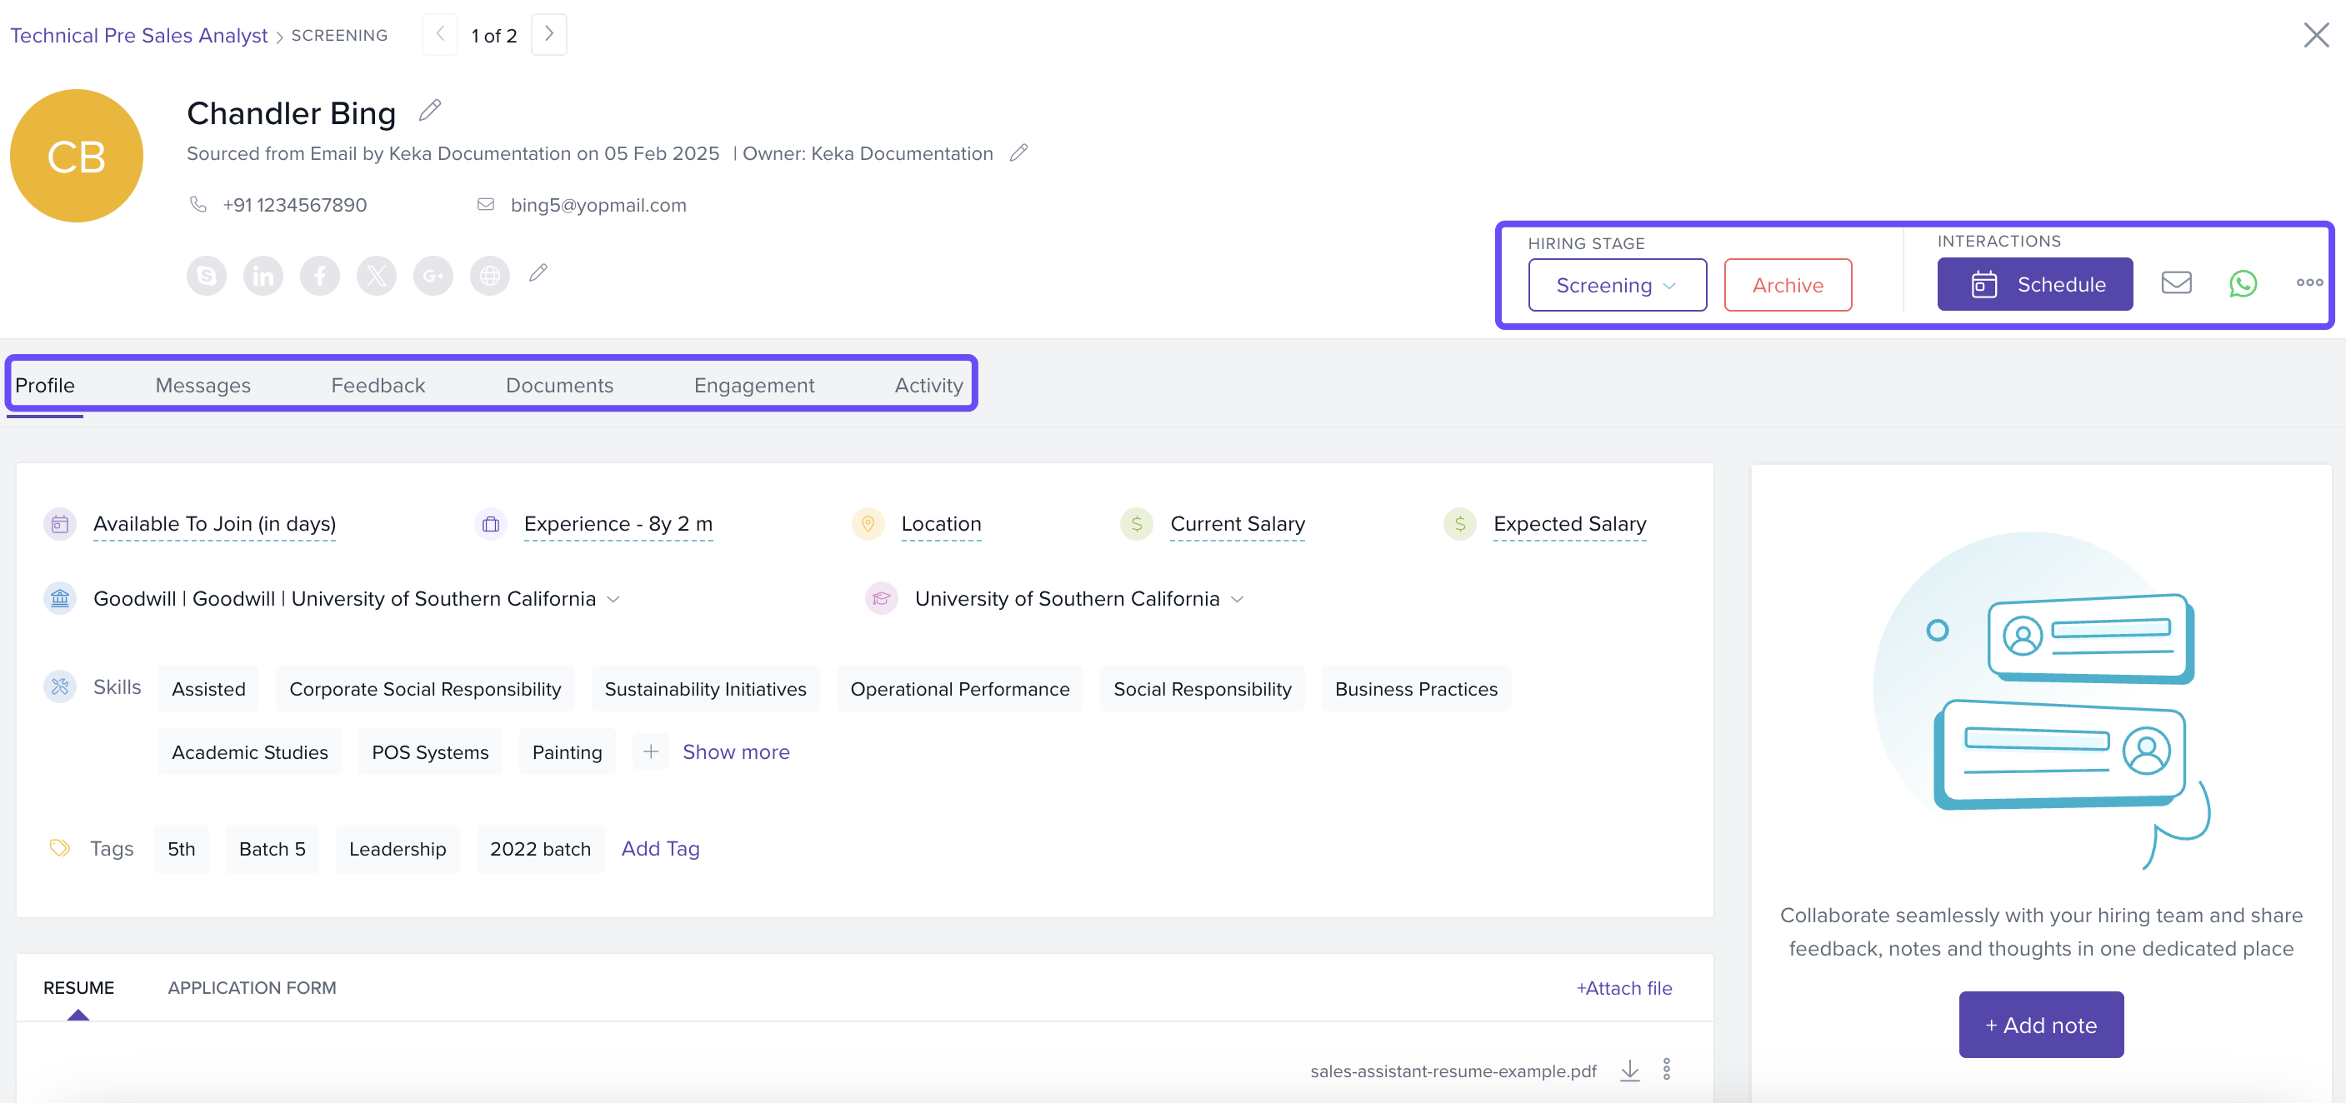Open more interactions ellipsis menu

click(x=2308, y=283)
